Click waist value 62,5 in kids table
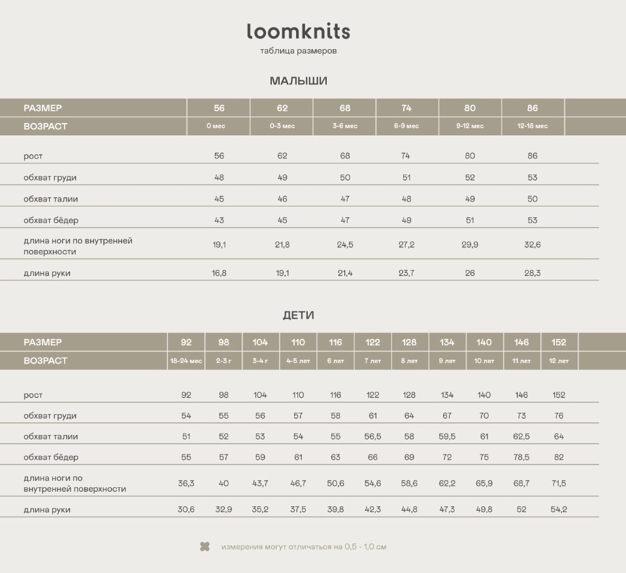The height and width of the screenshot is (573, 626). 521,437
